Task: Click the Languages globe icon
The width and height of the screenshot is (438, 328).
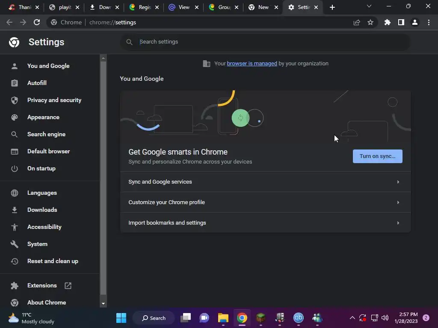Action: [x=15, y=193]
